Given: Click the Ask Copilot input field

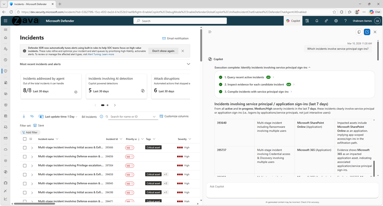Looking at the screenshot, I should [x=293, y=190].
